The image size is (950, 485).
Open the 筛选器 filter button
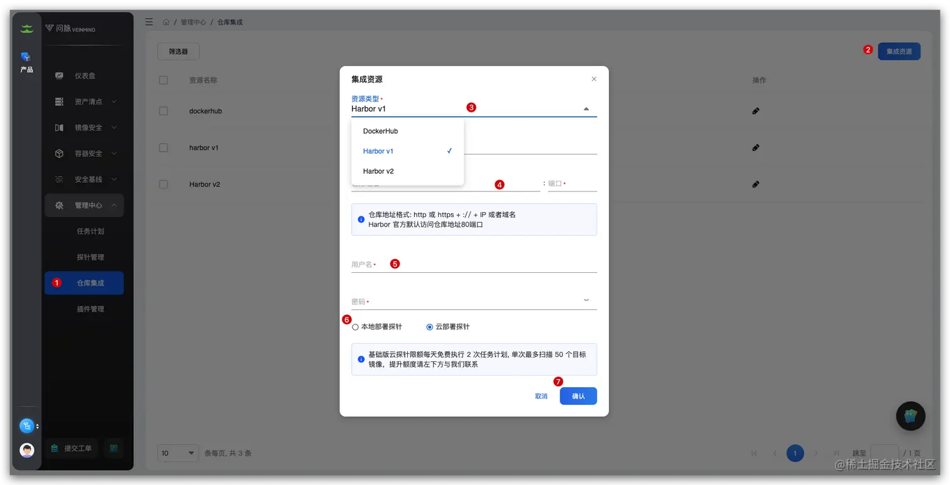coord(178,51)
